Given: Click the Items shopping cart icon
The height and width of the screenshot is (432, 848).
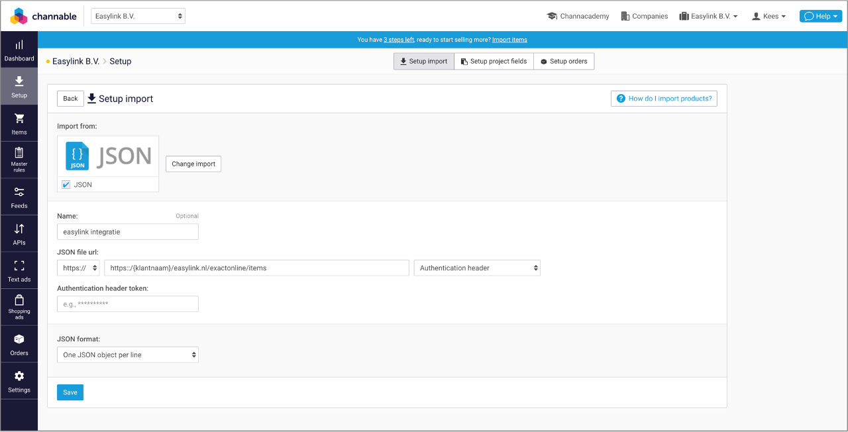Looking at the screenshot, I should coord(19,119).
